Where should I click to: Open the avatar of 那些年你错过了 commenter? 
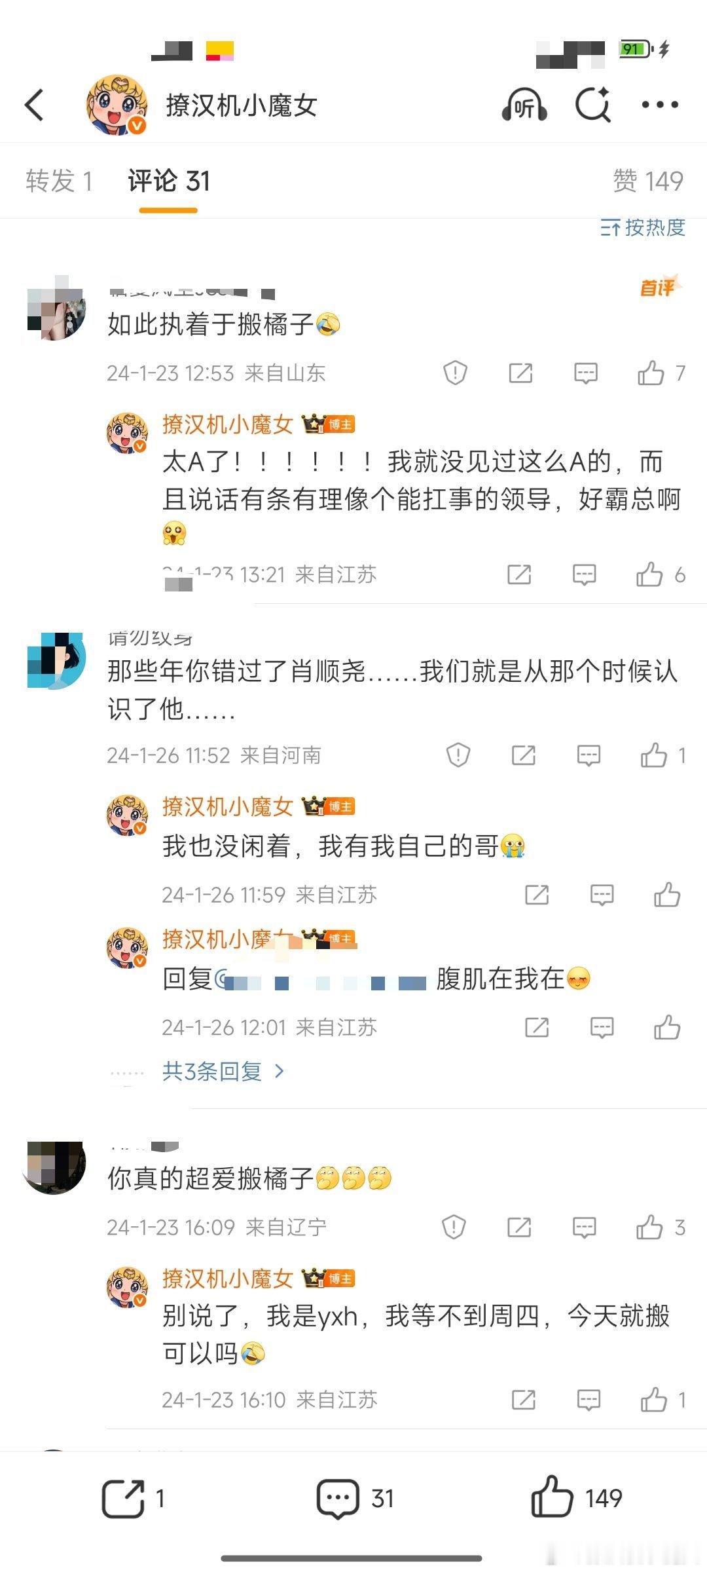click(56, 660)
